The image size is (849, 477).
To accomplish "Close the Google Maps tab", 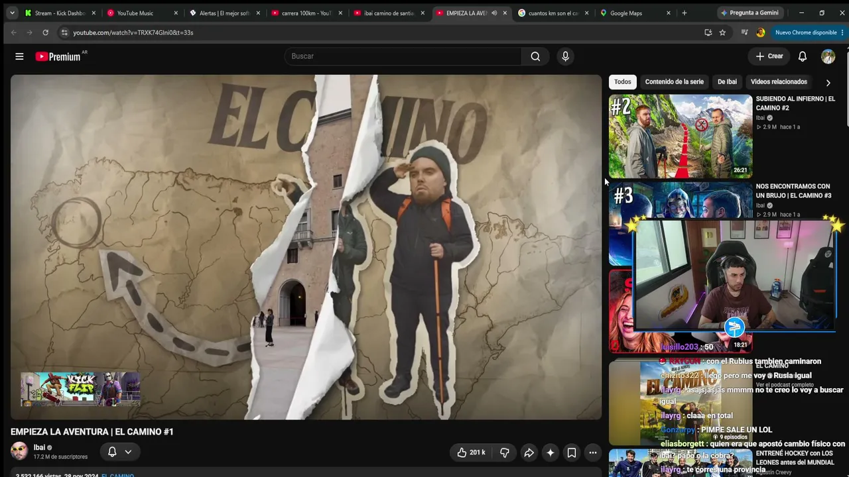I will pyautogui.click(x=669, y=13).
